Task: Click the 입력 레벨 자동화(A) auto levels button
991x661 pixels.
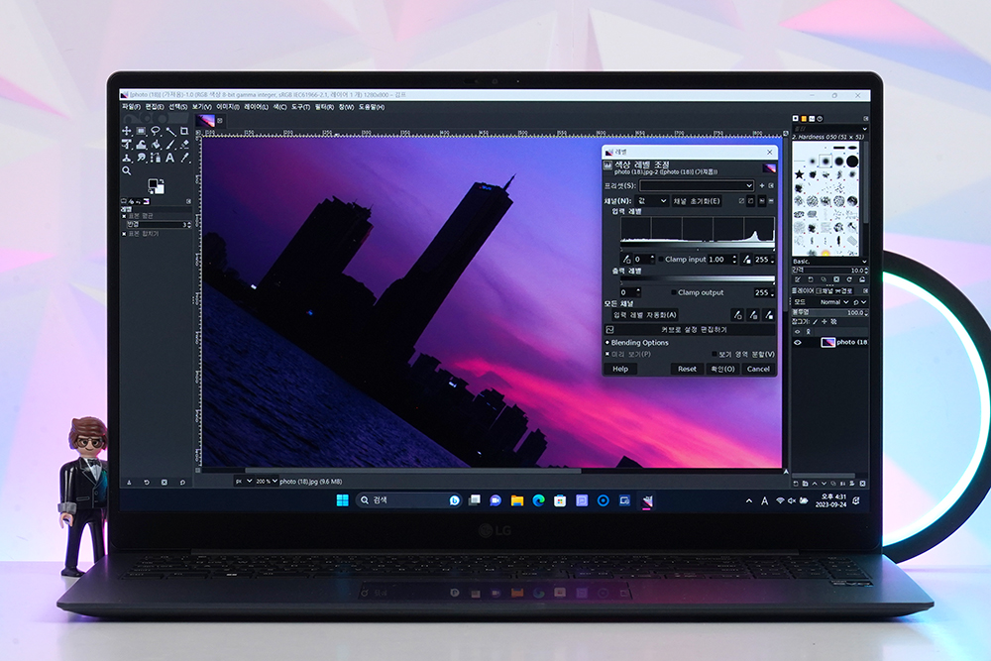Action: (645, 315)
